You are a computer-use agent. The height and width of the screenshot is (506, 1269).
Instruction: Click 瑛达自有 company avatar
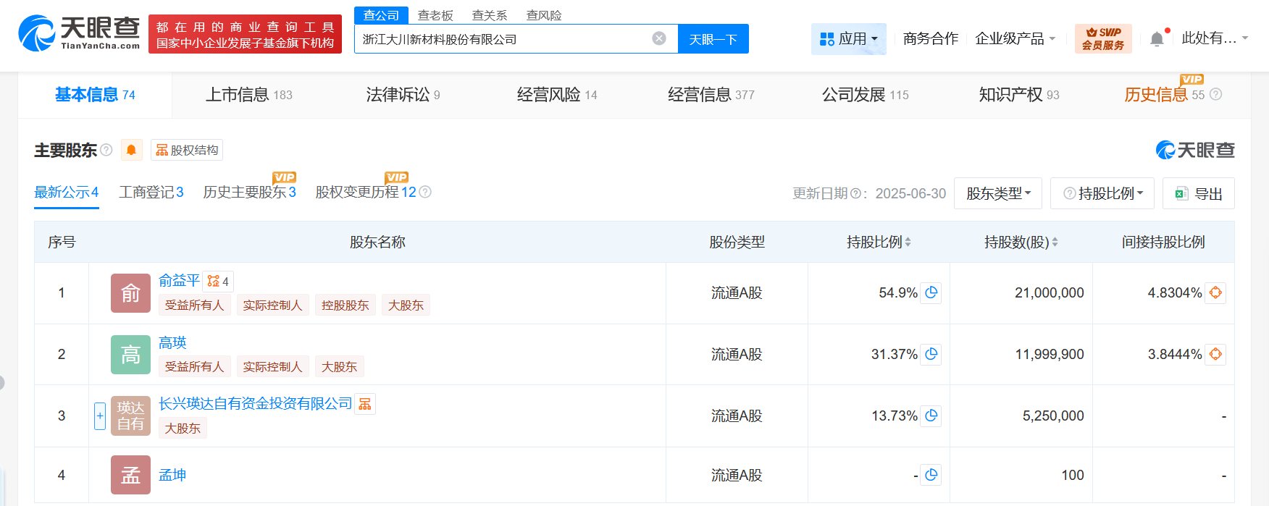(x=130, y=416)
